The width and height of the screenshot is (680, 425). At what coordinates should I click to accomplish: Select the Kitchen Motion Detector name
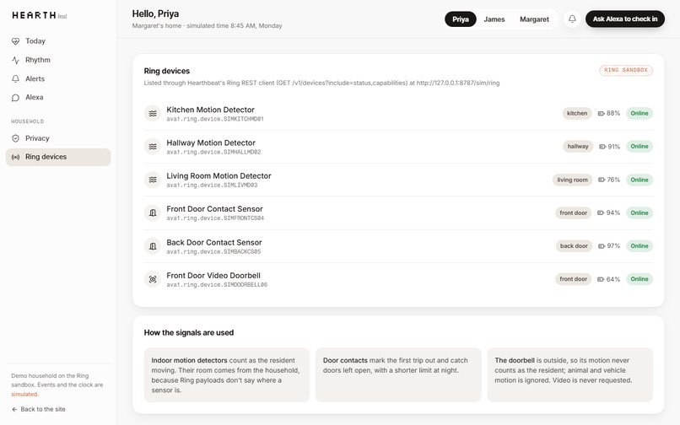[210, 110]
